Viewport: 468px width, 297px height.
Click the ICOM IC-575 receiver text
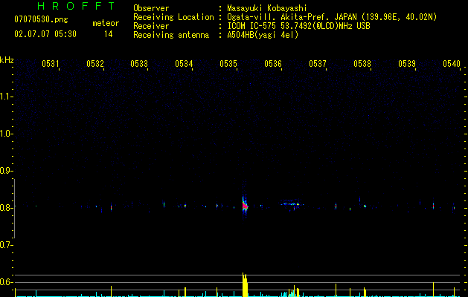(x=298, y=26)
